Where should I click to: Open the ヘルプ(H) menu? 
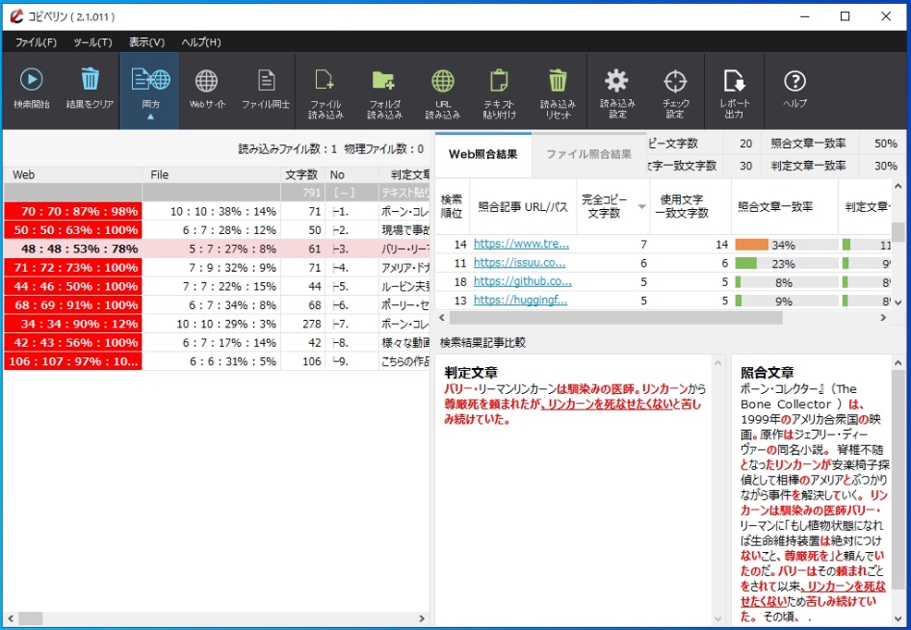(x=201, y=41)
